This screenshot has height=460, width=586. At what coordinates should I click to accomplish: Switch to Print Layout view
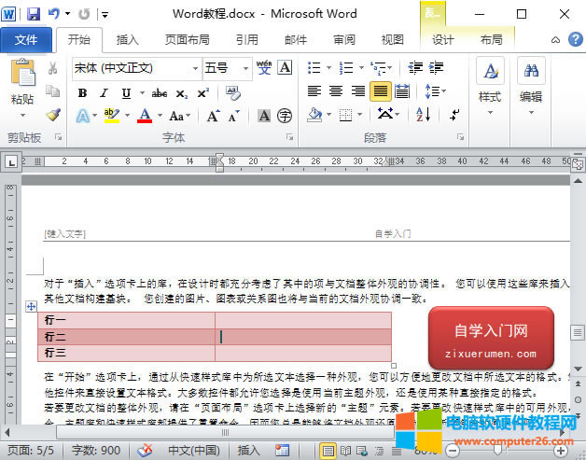tap(328, 451)
